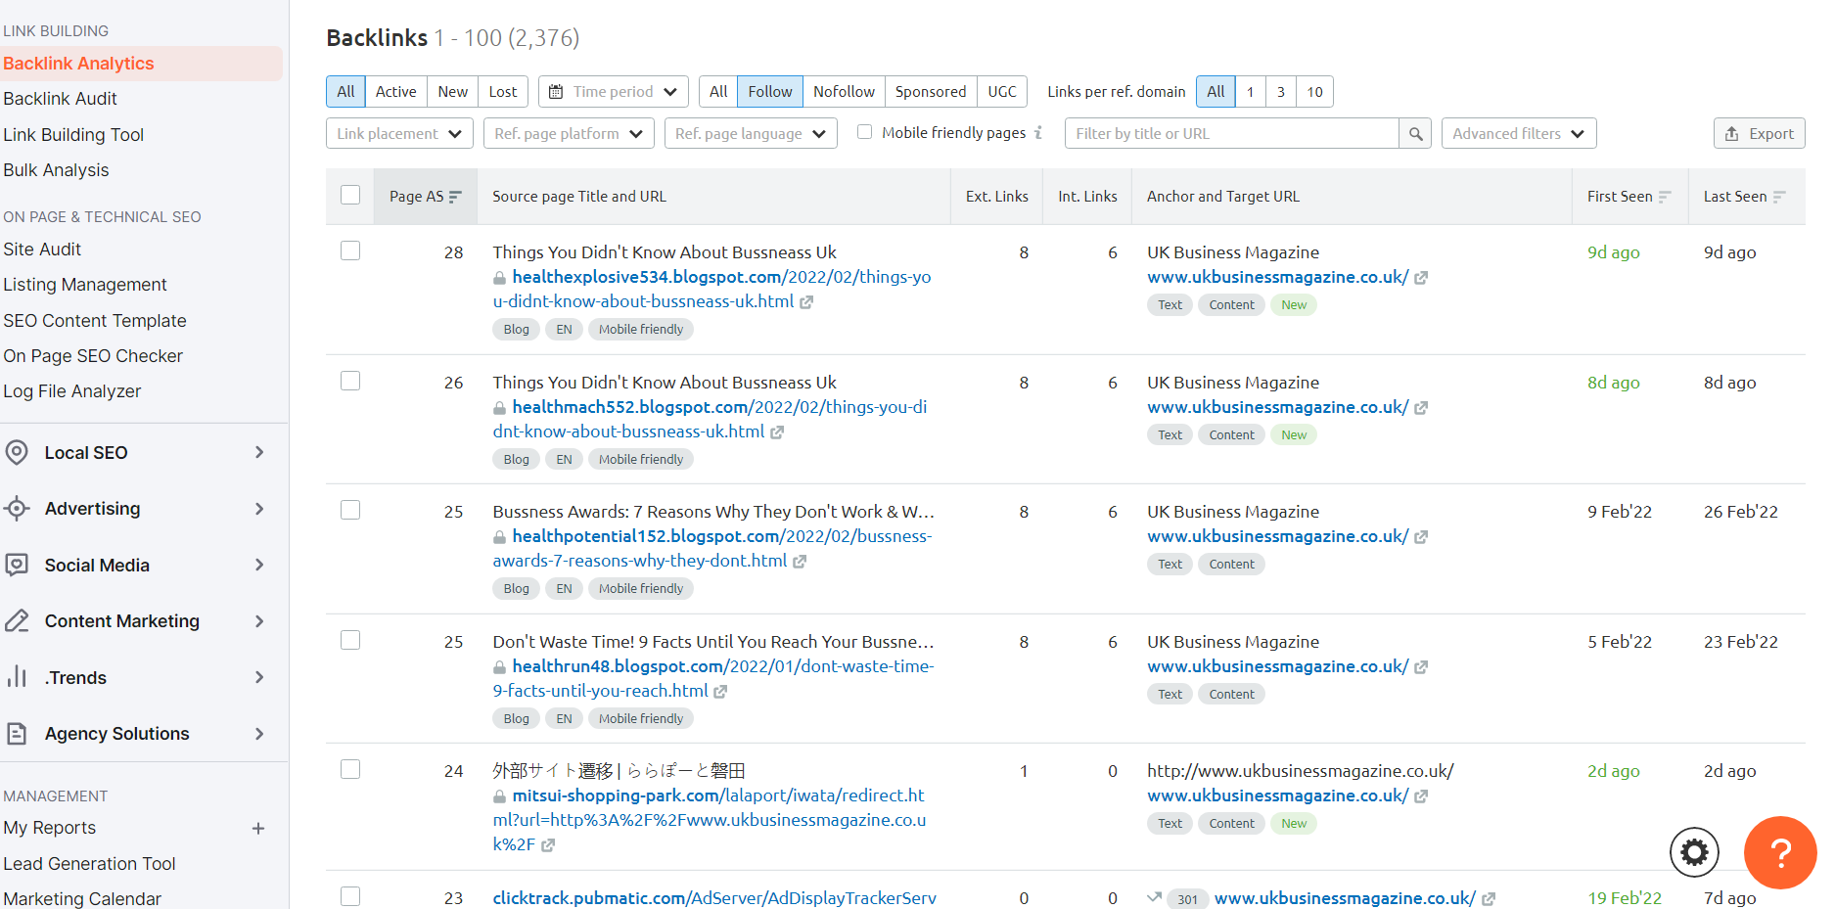This screenshot has width=1835, height=909.
Task: Click the Local SEO pin icon
Action: click(17, 452)
